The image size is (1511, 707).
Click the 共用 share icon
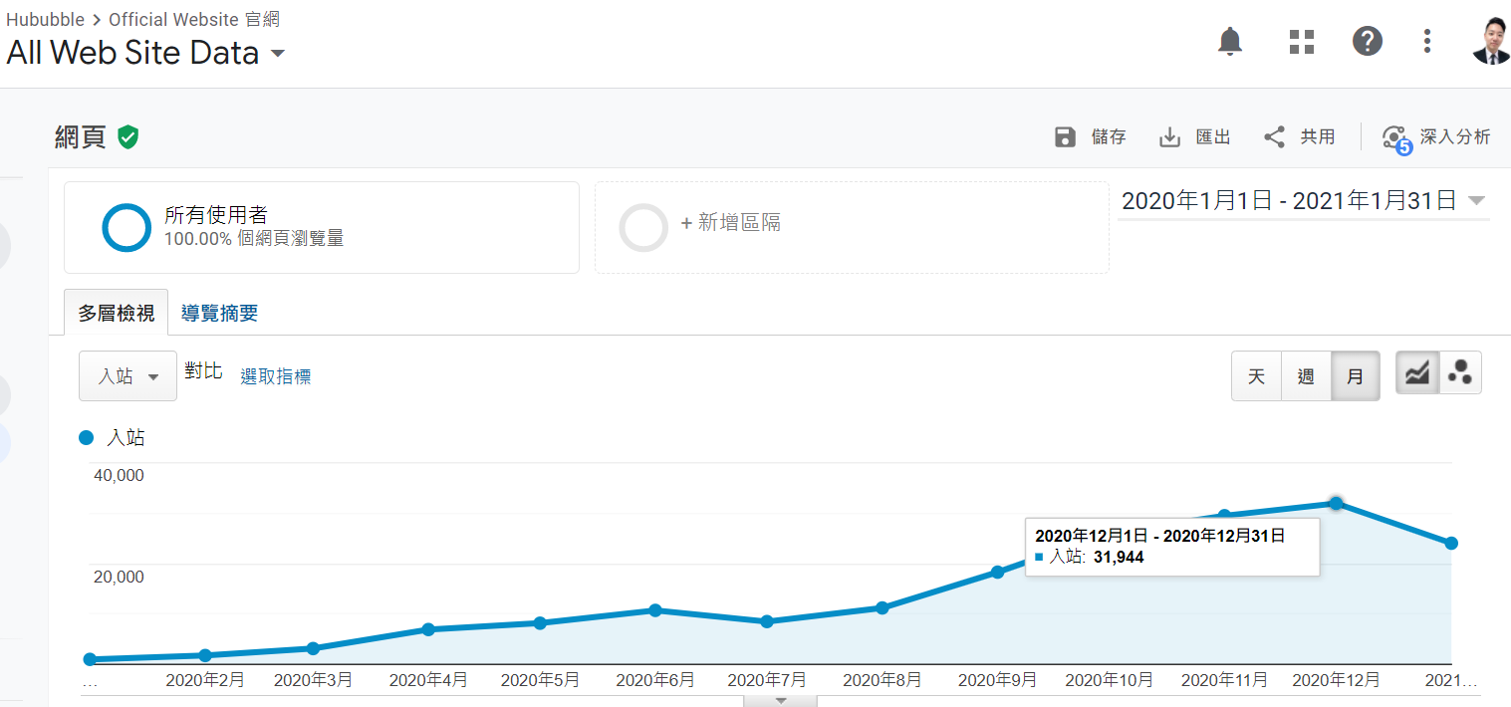coord(1274,136)
